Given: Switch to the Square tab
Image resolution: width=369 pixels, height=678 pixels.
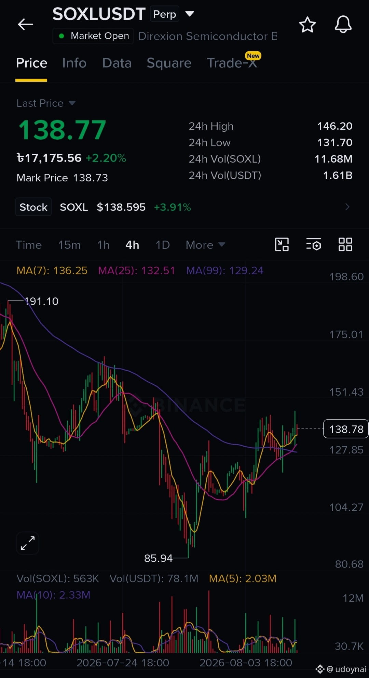Looking at the screenshot, I should point(169,63).
